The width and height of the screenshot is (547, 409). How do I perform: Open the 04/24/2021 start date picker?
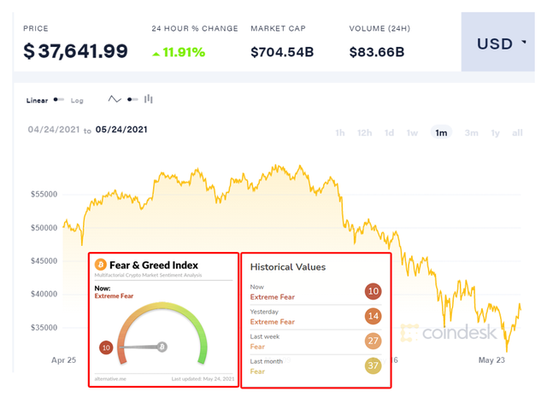tap(53, 130)
